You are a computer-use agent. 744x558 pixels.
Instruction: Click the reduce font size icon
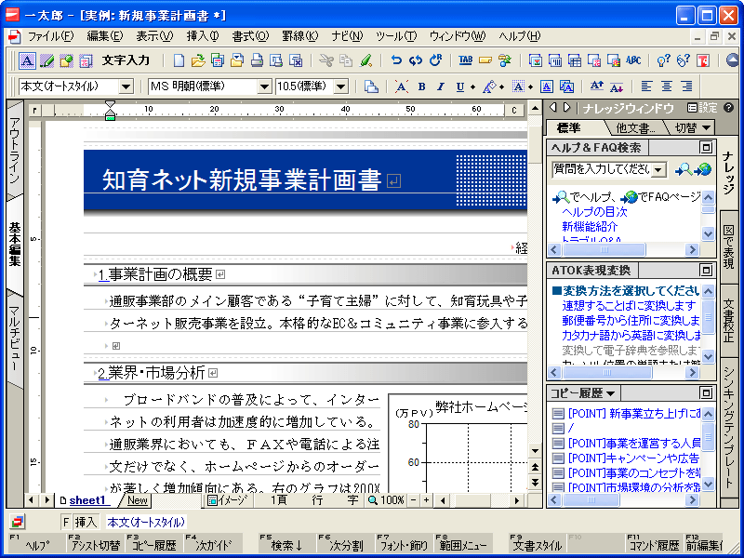617,86
